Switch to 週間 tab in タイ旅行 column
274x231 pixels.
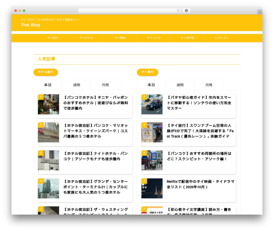180,85
